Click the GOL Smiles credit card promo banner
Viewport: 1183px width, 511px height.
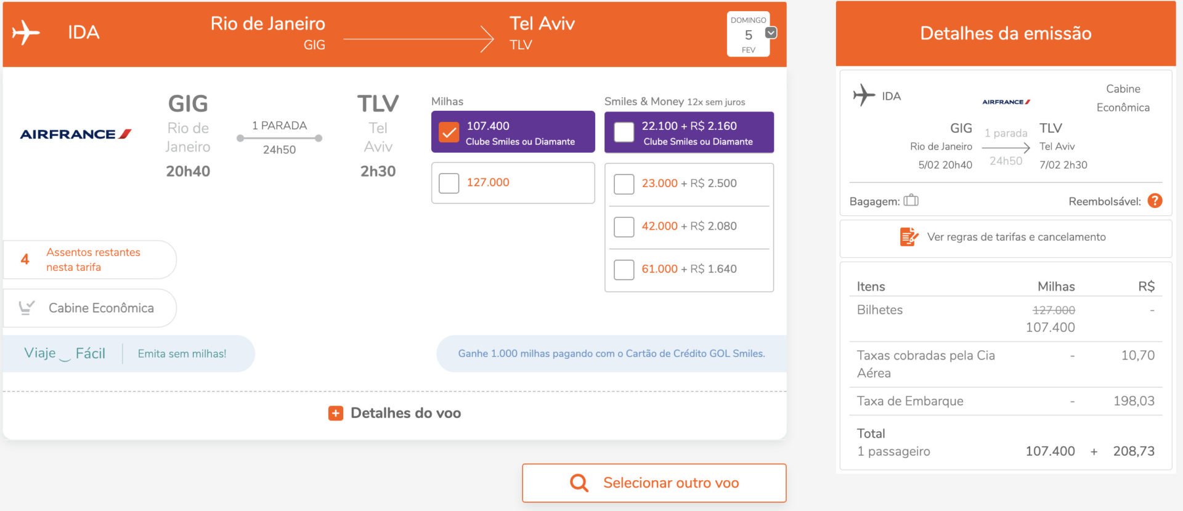coord(611,353)
